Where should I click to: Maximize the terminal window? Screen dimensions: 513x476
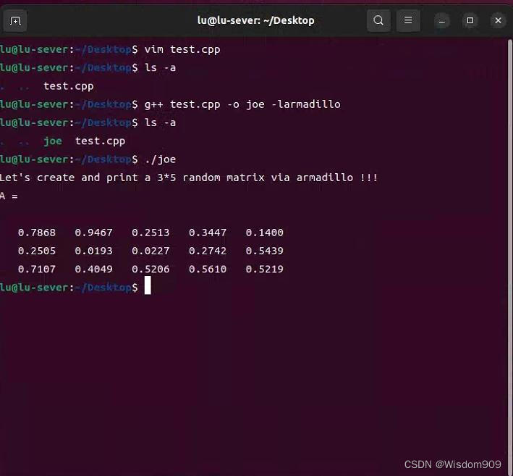click(470, 21)
